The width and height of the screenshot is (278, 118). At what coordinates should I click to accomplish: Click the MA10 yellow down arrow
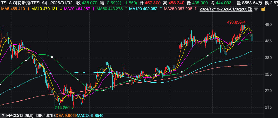pyautogui.click(x=60, y=9)
